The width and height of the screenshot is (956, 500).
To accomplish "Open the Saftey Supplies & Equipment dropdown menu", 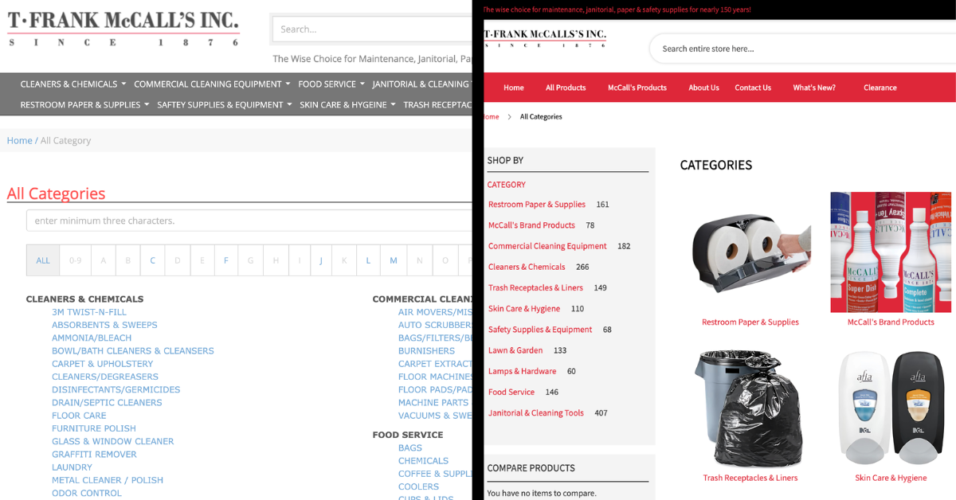I will tap(225, 104).
